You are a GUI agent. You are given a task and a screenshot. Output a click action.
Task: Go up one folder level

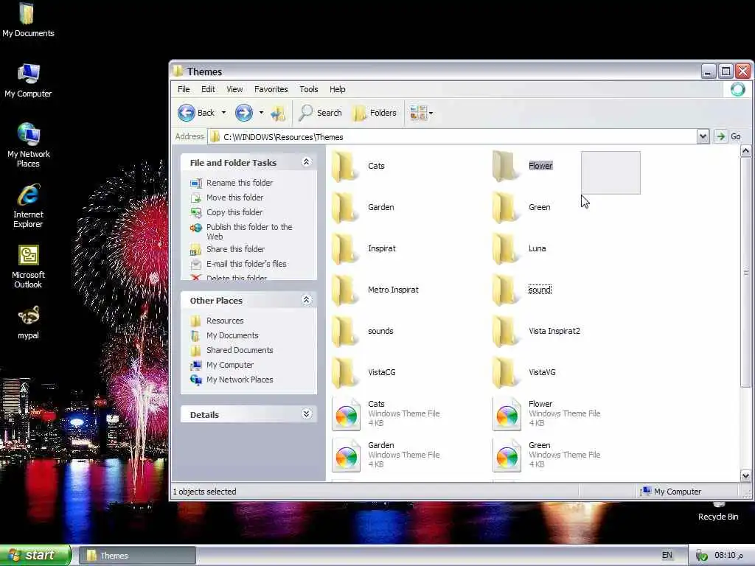click(x=278, y=113)
